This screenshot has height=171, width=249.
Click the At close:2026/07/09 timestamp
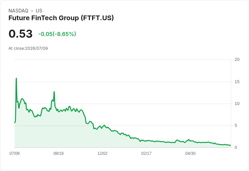28,48
